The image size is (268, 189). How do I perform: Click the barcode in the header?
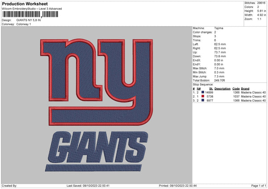tap(30, 14)
